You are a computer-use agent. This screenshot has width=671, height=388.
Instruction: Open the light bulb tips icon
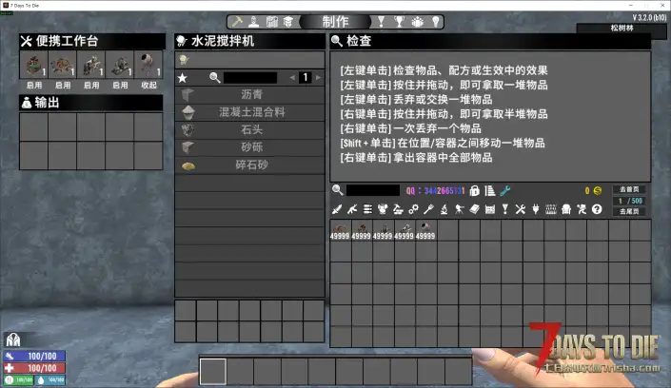[x=435, y=21]
